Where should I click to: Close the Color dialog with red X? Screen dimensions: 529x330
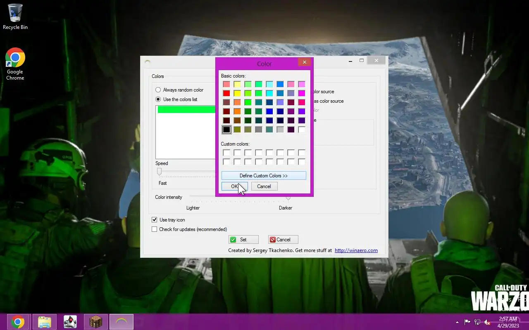tap(304, 62)
